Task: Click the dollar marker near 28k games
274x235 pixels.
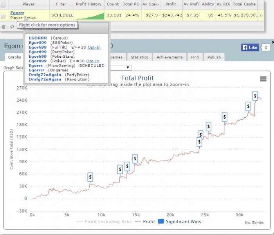Action: tap(225, 117)
